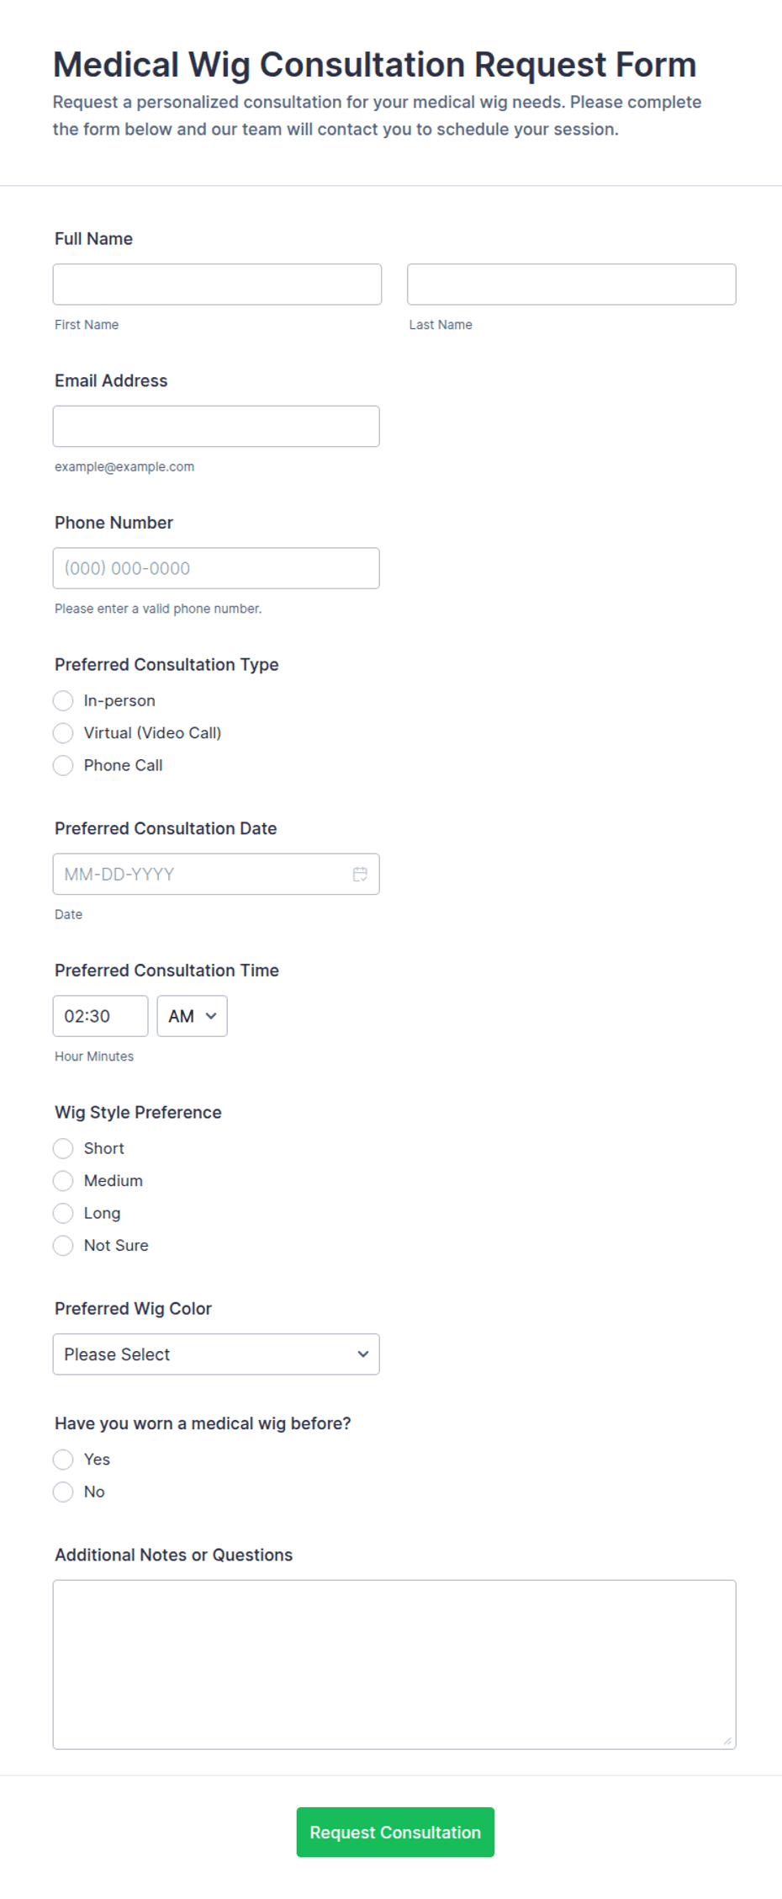The image size is (782, 1899).
Task: Click Additional Notes or Questions textarea
Action: (394, 1665)
